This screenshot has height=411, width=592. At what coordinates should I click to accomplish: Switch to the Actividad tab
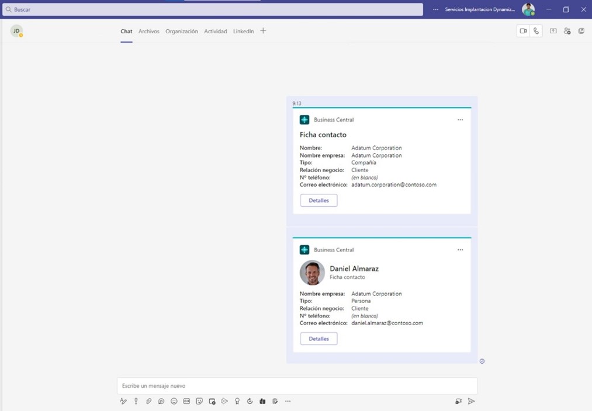pos(216,32)
